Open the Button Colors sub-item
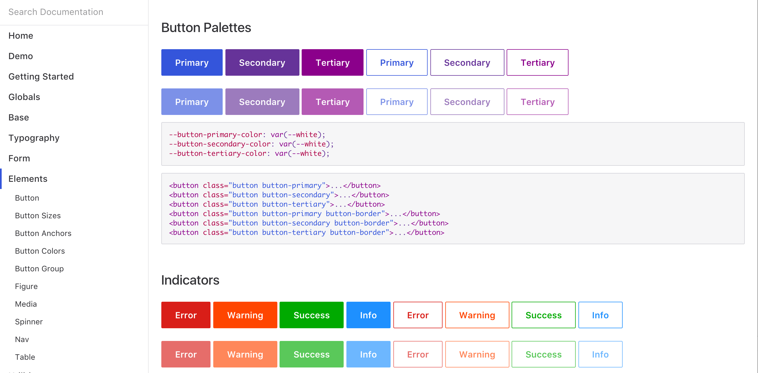The width and height of the screenshot is (758, 373). coord(40,251)
